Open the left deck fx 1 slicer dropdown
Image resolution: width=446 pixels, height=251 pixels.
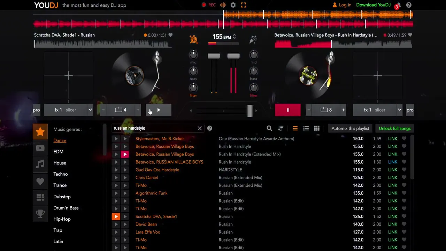click(x=69, y=110)
